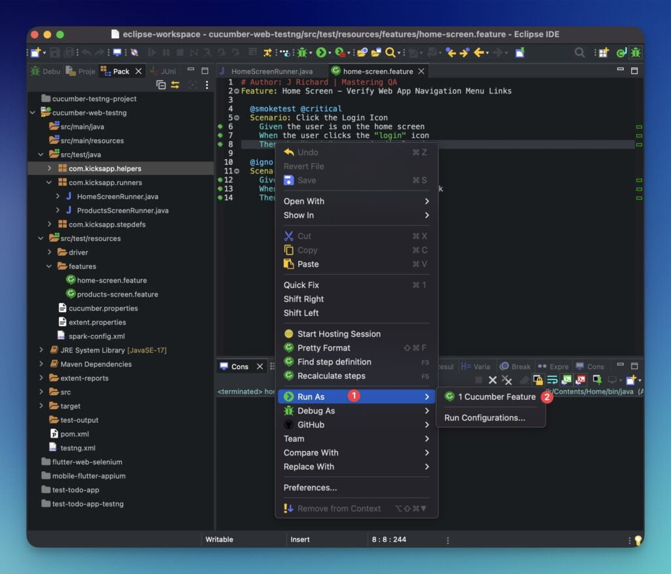
Task: Toggle Word Wrap in console toolbar
Action: coord(552,380)
